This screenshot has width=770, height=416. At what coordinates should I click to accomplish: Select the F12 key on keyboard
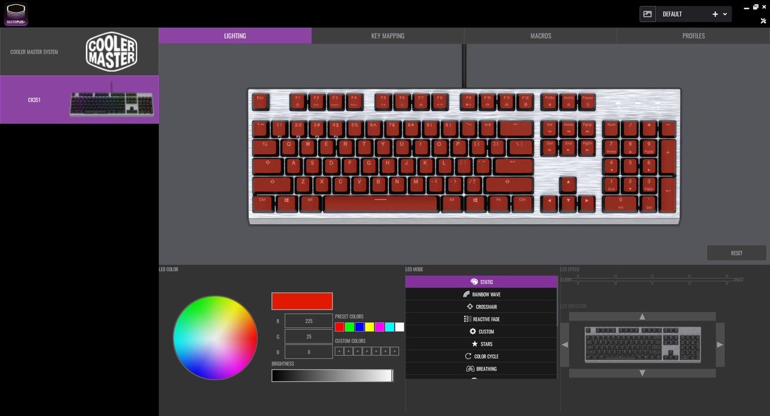pyautogui.click(x=525, y=101)
